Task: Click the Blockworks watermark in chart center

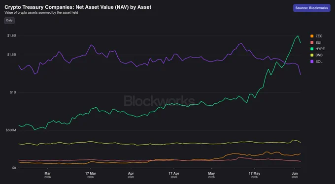Action: point(159,101)
